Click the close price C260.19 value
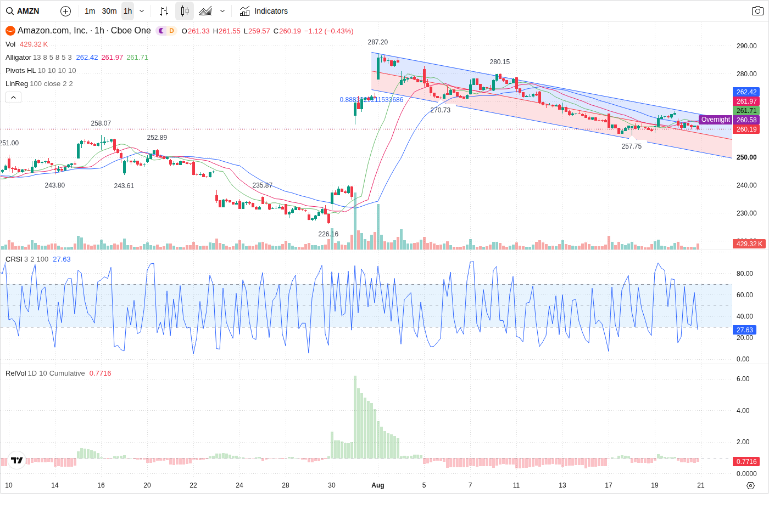Image resolution: width=780 pixels, height=521 pixels. [x=287, y=31]
